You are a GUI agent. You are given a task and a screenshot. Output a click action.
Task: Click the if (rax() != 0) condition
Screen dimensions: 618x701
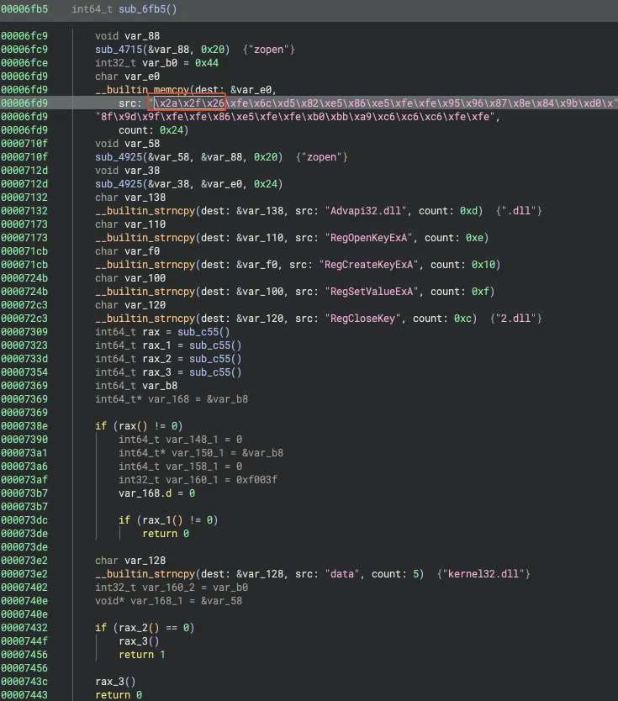click(139, 425)
